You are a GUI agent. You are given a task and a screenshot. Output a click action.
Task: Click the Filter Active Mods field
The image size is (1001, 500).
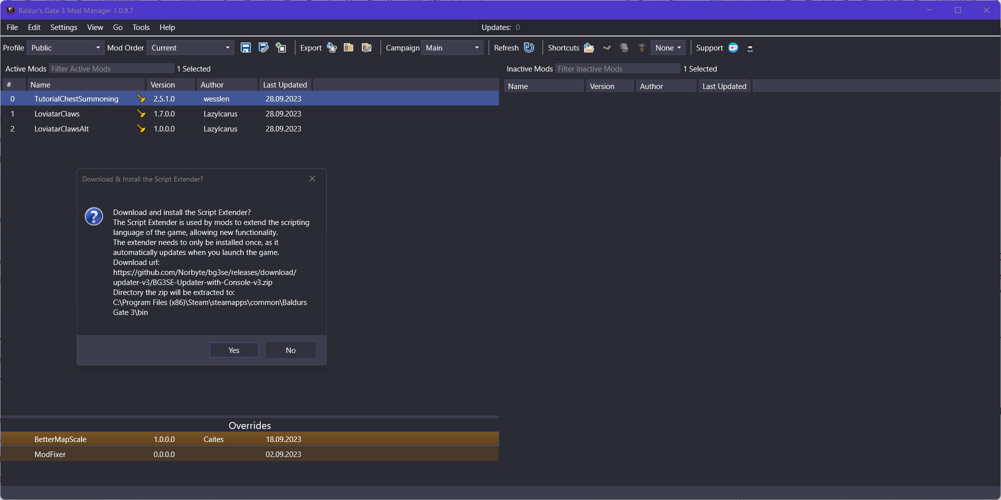click(111, 68)
